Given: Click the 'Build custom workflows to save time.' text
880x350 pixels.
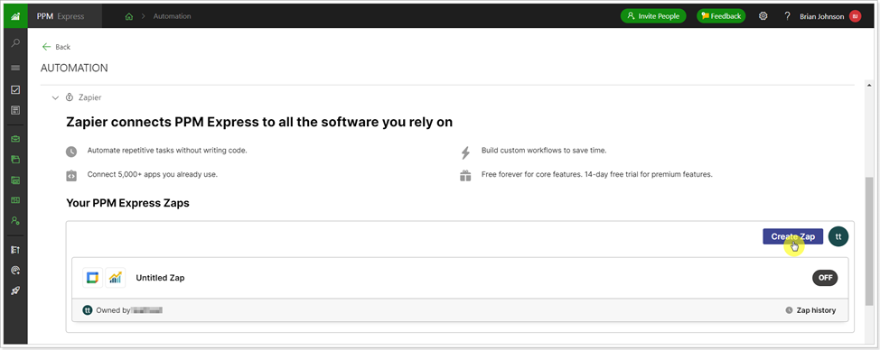Looking at the screenshot, I should click(544, 151).
